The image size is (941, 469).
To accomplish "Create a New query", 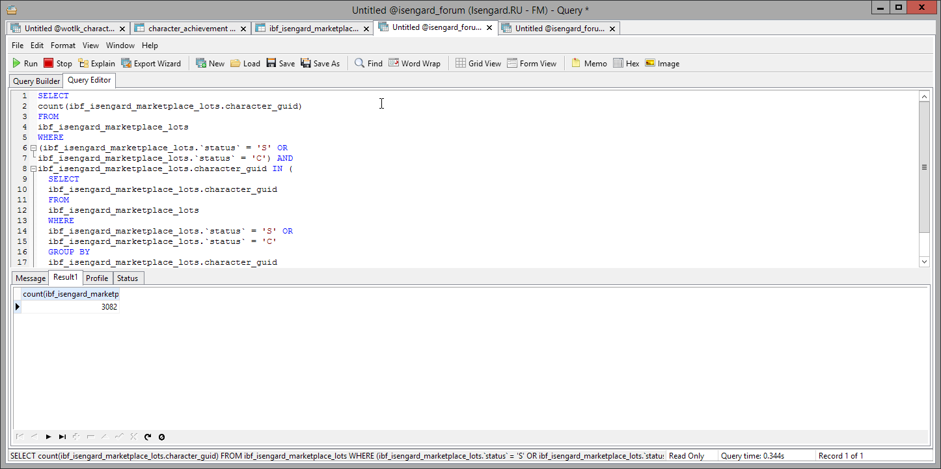I will point(210,63).
